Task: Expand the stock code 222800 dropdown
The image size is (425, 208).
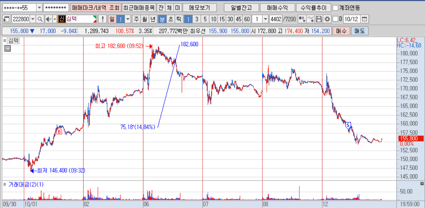Action: point(33,19)
